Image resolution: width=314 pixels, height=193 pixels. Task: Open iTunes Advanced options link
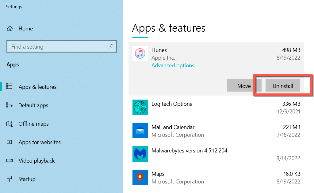173,65
